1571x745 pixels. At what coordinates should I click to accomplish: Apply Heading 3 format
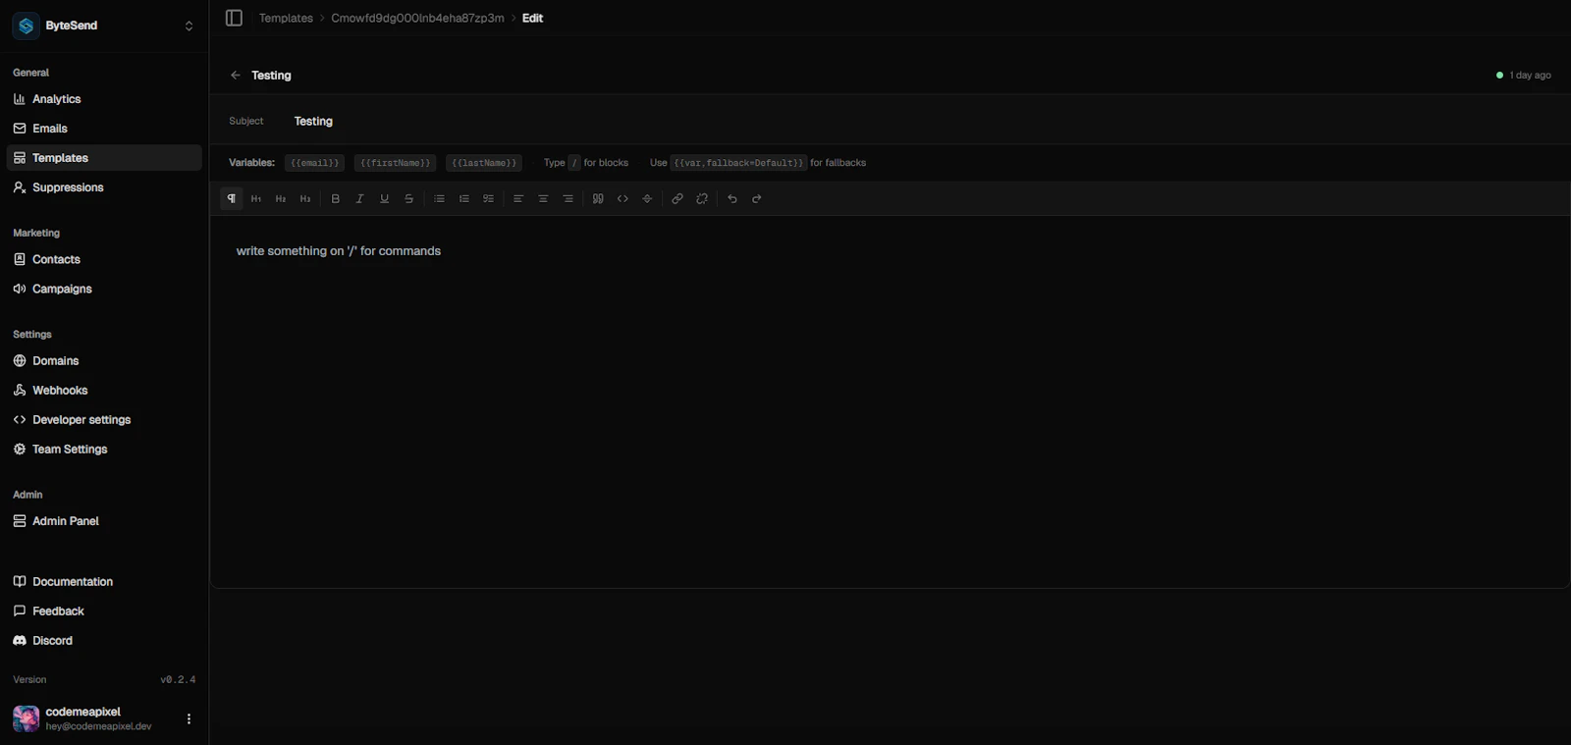pos(305,198)
